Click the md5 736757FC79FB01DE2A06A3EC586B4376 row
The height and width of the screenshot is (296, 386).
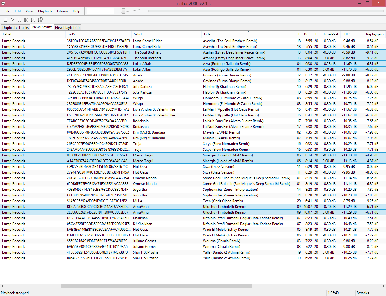(193, 87)
